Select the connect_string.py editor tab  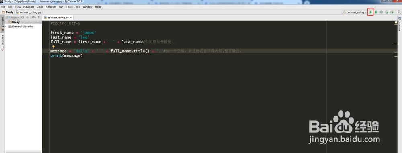pyautogui.click(x=58, y=18)
